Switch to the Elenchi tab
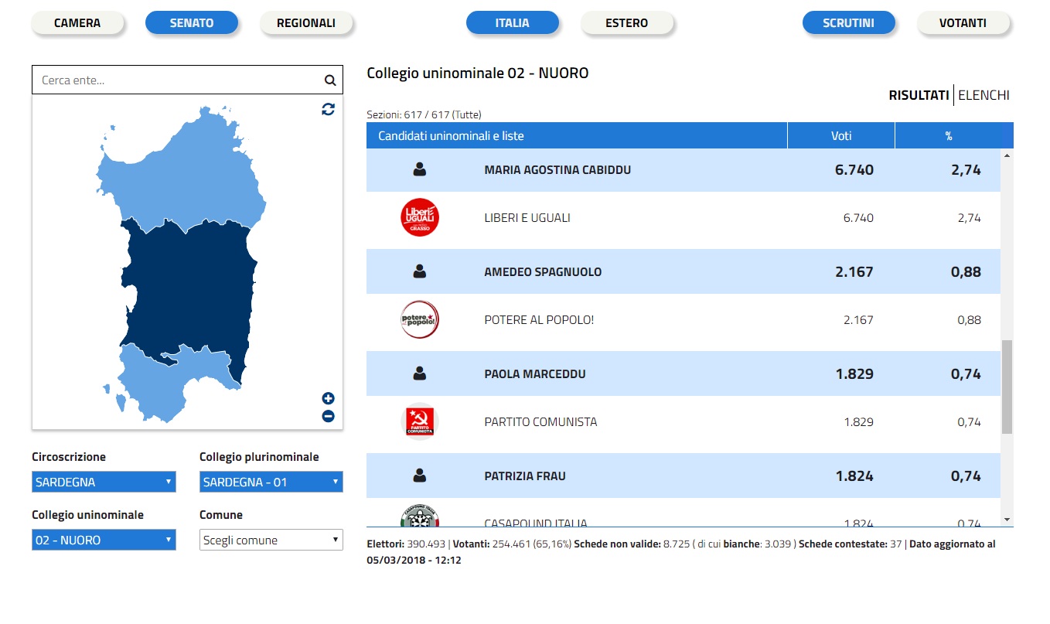This screenshot has width=1050, height=624. (984, 95)
